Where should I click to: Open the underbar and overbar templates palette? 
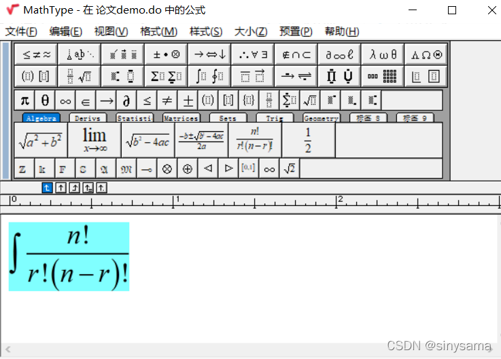click(253, 76)
